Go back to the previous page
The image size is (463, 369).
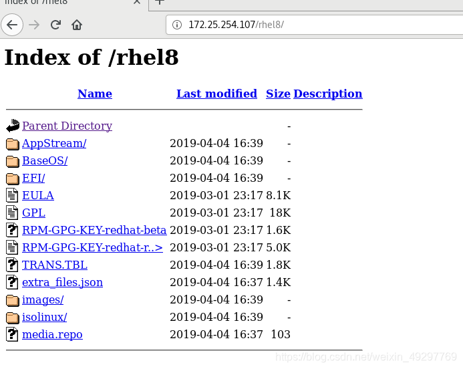pyautogui.click(x=12, y=25)
